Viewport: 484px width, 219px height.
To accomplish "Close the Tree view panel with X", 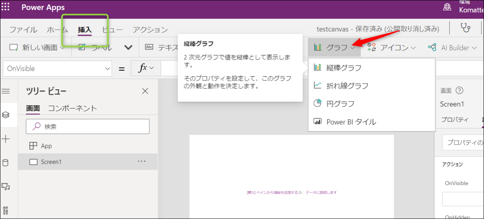I will click(145, 91).
